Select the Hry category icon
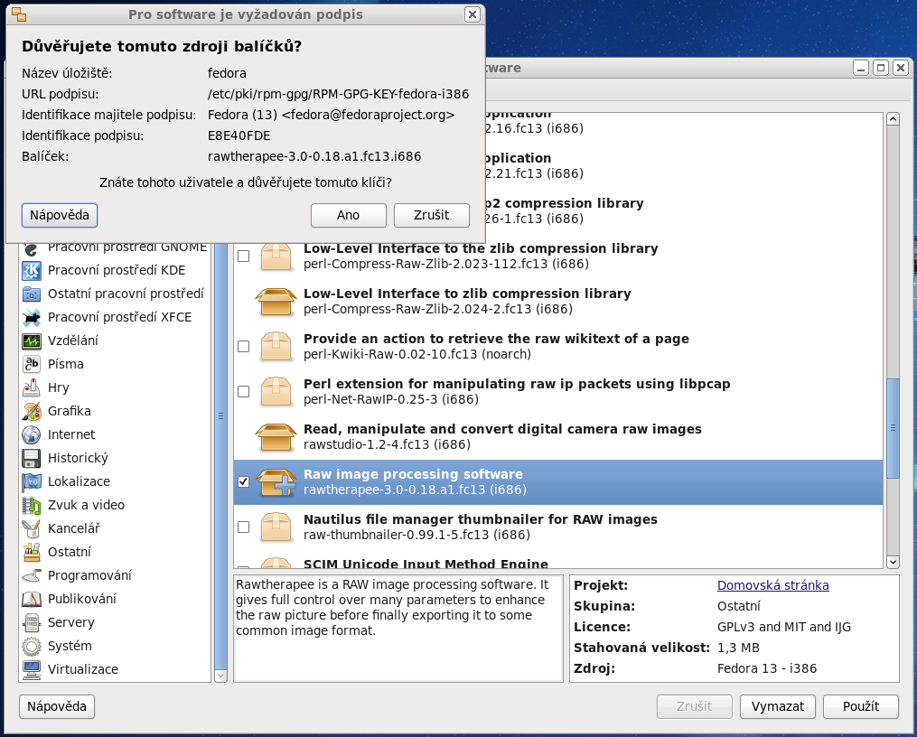Image resolution: width=917 pixels, height=737 pixels. coord(32,387)
